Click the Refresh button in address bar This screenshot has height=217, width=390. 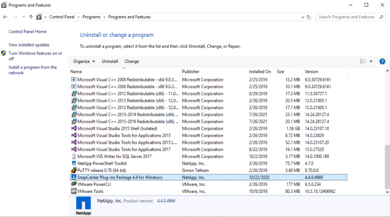coord(309,17)
